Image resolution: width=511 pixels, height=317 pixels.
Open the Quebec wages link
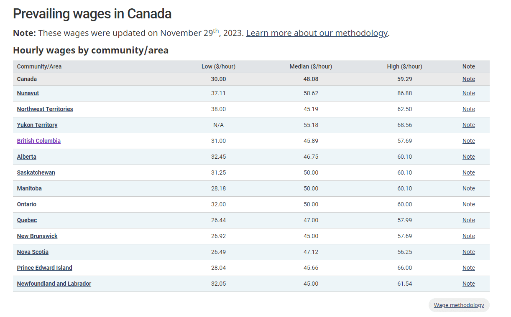[27, 220]
